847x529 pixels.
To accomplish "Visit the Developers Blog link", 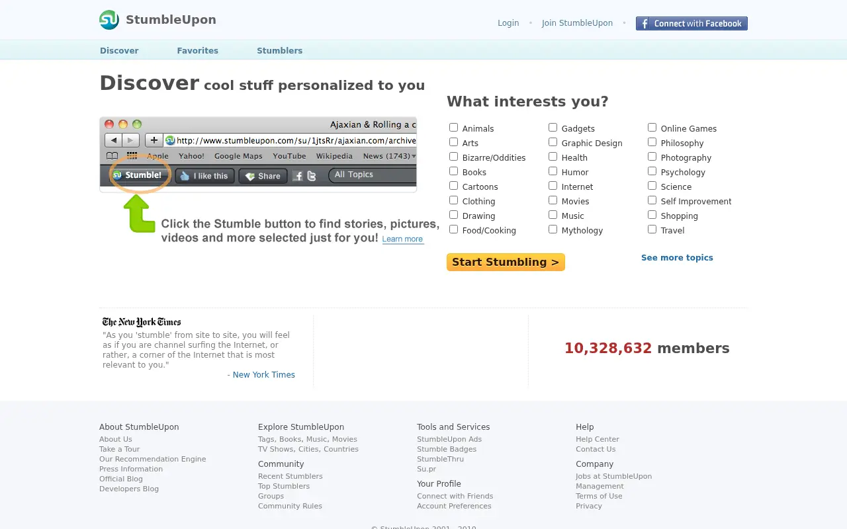I will (x=129, y=489).
